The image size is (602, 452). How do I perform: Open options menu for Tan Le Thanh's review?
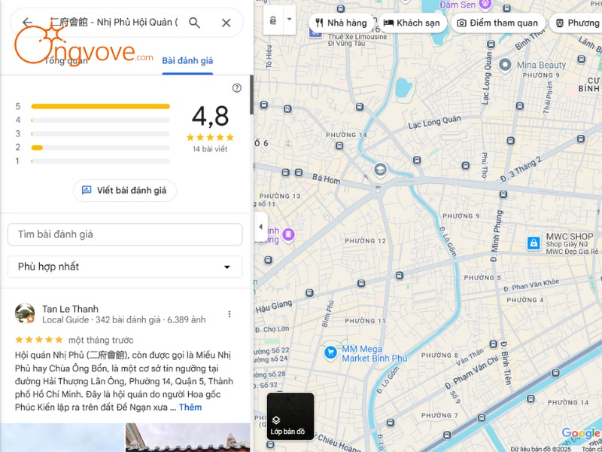point(230,314)
